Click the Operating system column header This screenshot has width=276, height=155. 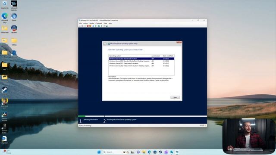click(x=130, y=56)
